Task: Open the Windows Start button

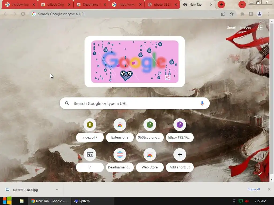Action: tap(7, 201)
